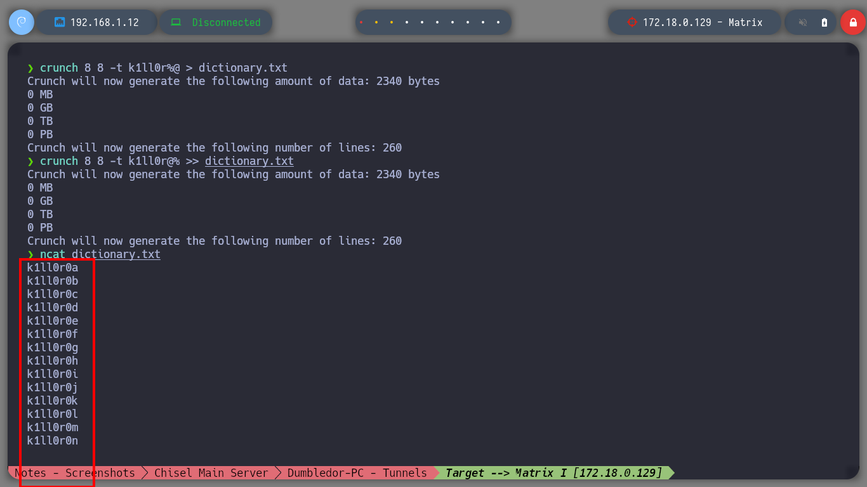Click the output line k1ll0r0k
The width and height of the screenshot is (867, 487).
53,401
